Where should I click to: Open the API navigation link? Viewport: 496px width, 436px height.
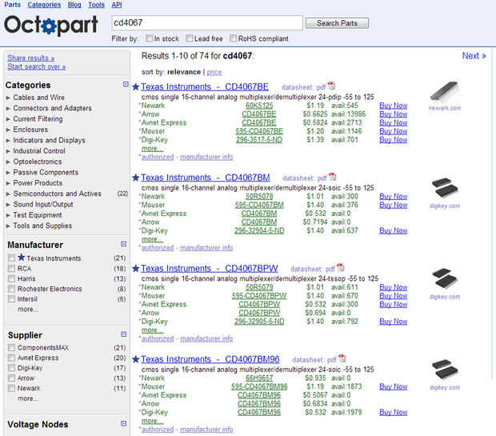(x=117, y=5)
